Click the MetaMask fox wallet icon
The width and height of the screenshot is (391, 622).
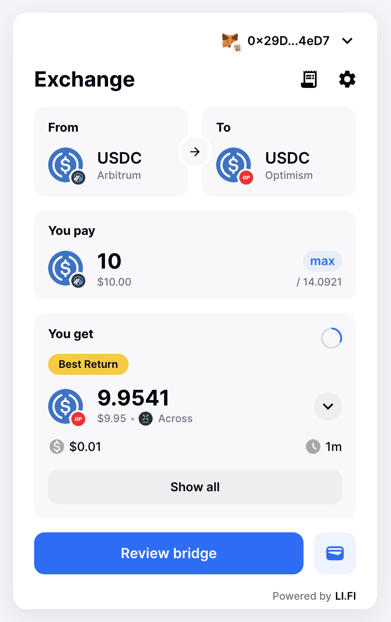(230, 41)
